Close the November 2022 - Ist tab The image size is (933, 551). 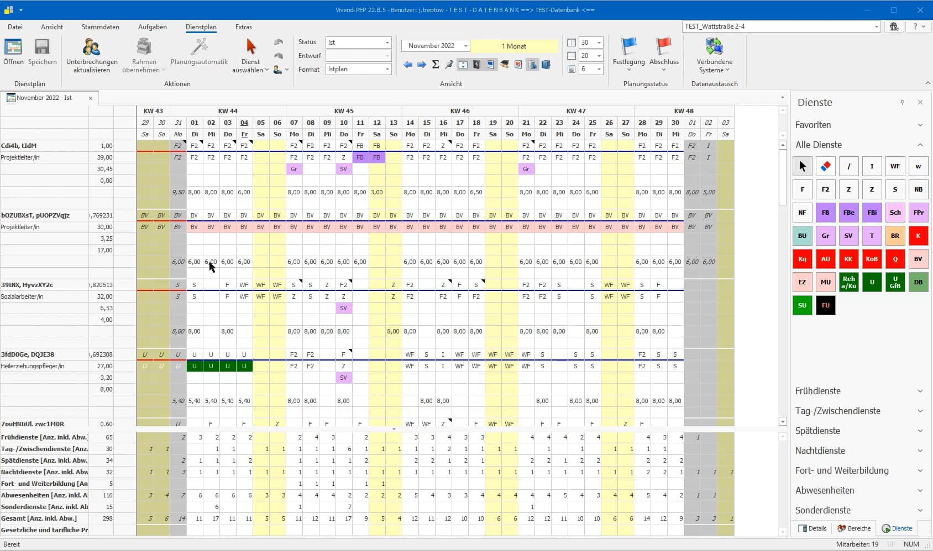[x=90, y=98]
